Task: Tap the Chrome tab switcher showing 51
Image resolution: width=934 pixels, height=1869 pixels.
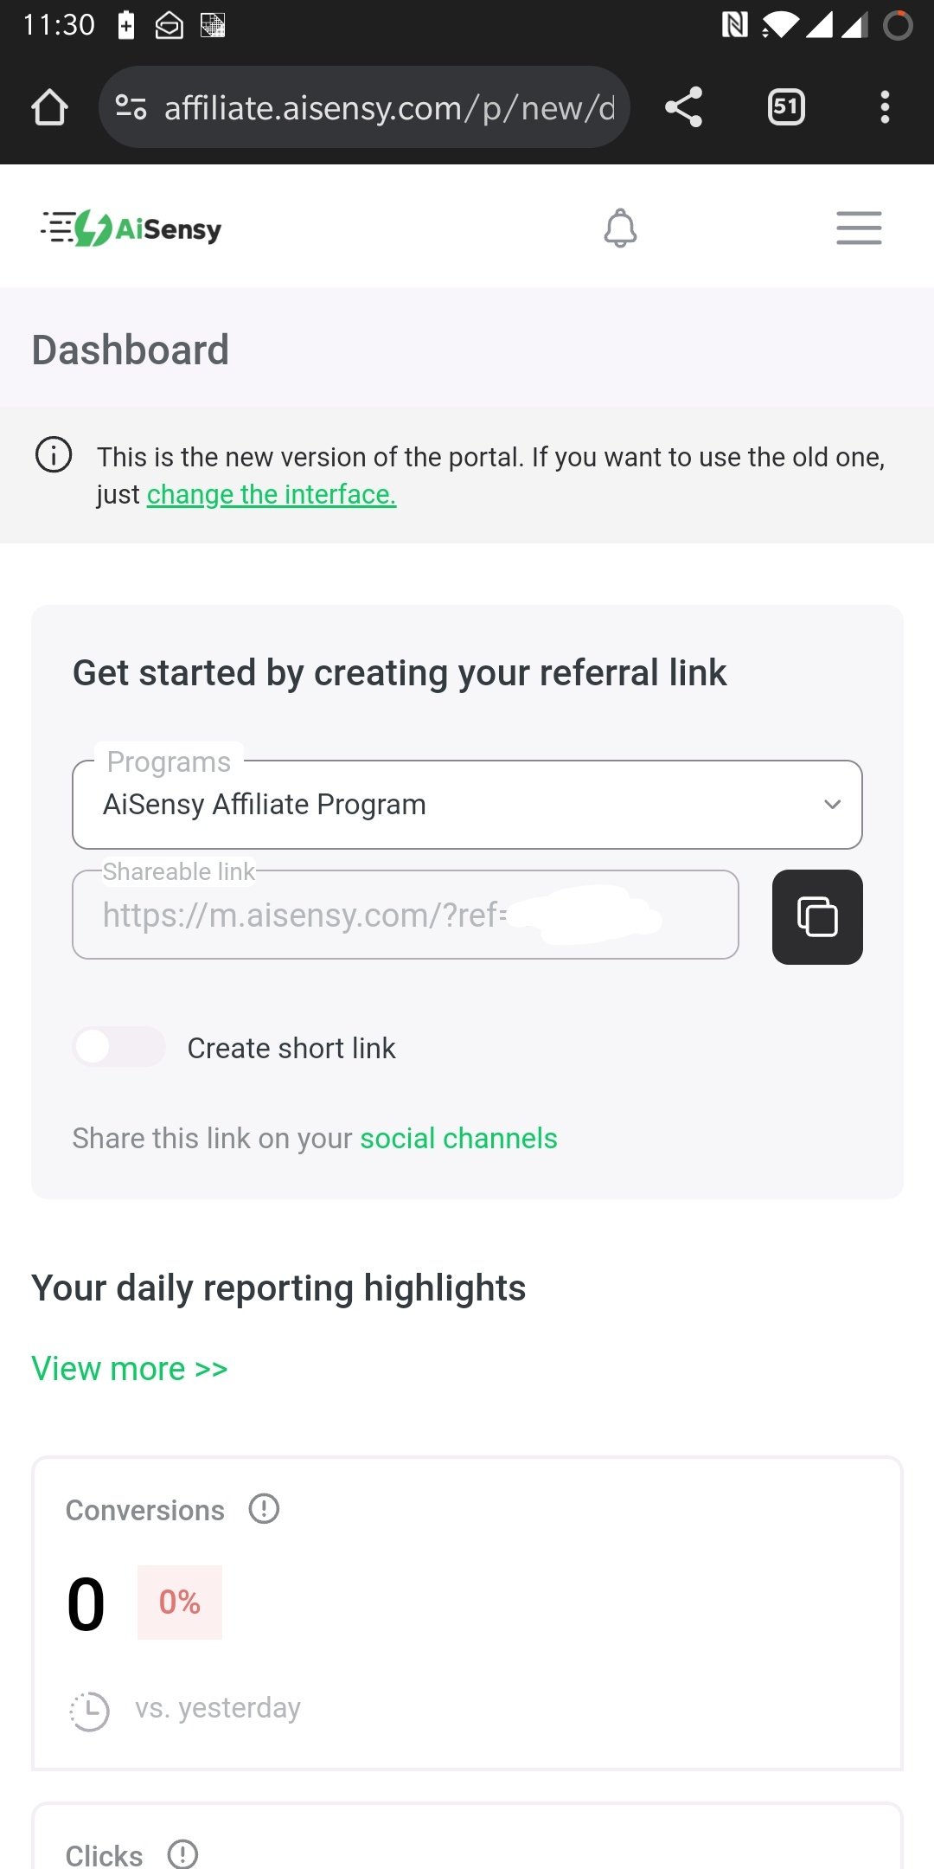Action: [x=784, y=106]
